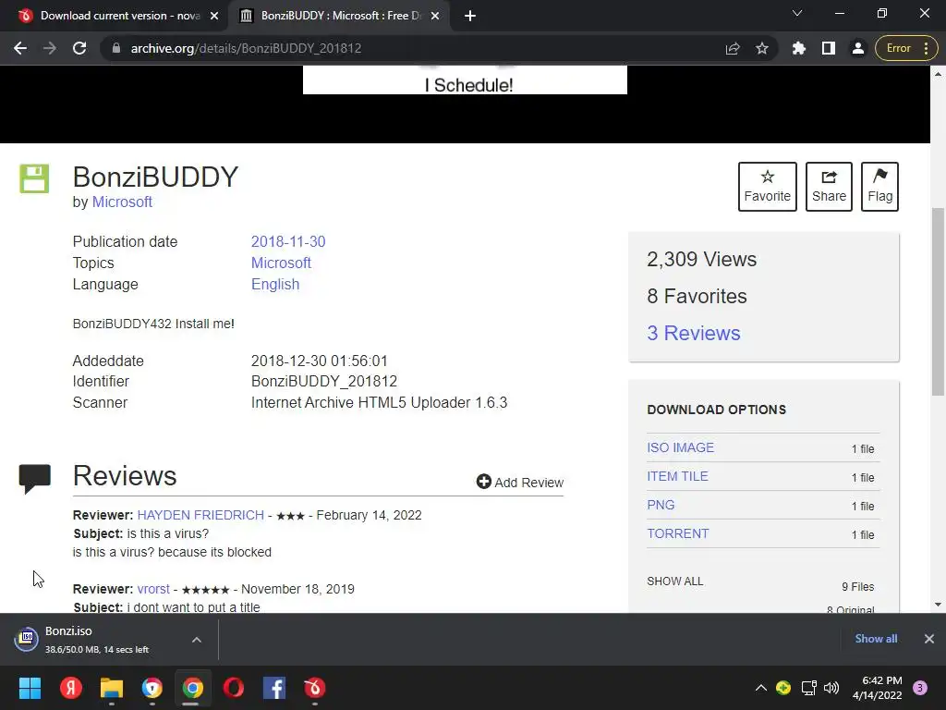Click the volume speaker tray icon
The image size is (946, 710).
pyautogui.click(x=831, y=688)
